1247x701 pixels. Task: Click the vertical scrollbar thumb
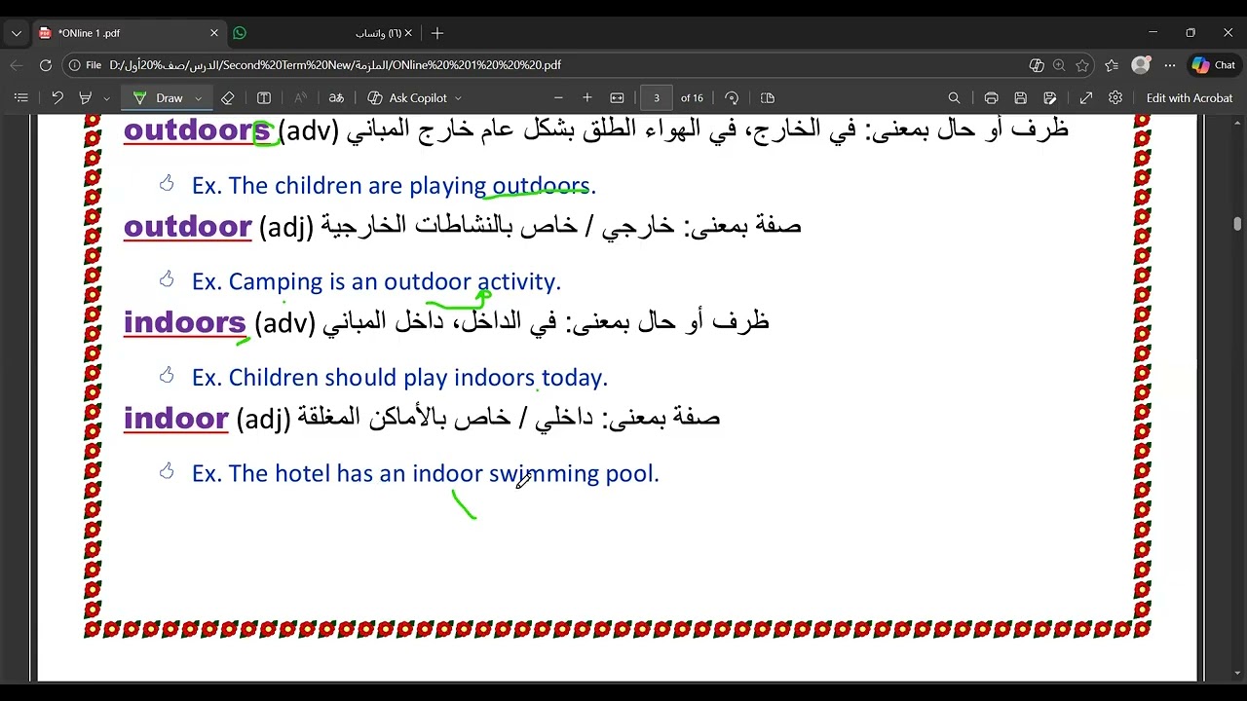[x=1237, y=224]
